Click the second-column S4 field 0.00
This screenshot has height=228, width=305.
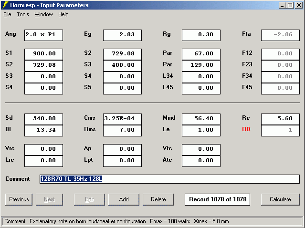coord(122,77)
